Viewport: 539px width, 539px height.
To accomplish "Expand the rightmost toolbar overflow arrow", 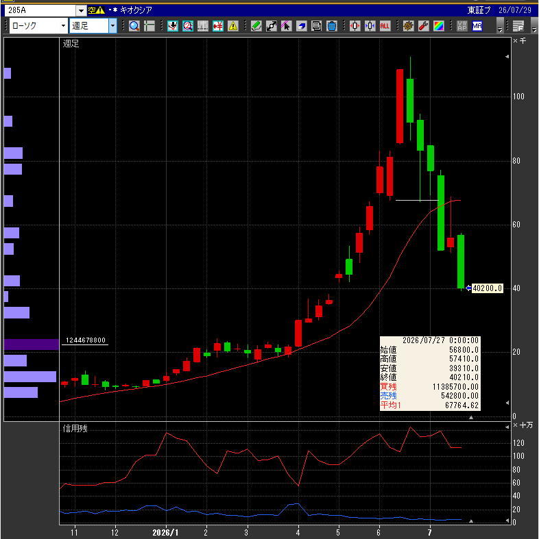I will pos(534,26).
